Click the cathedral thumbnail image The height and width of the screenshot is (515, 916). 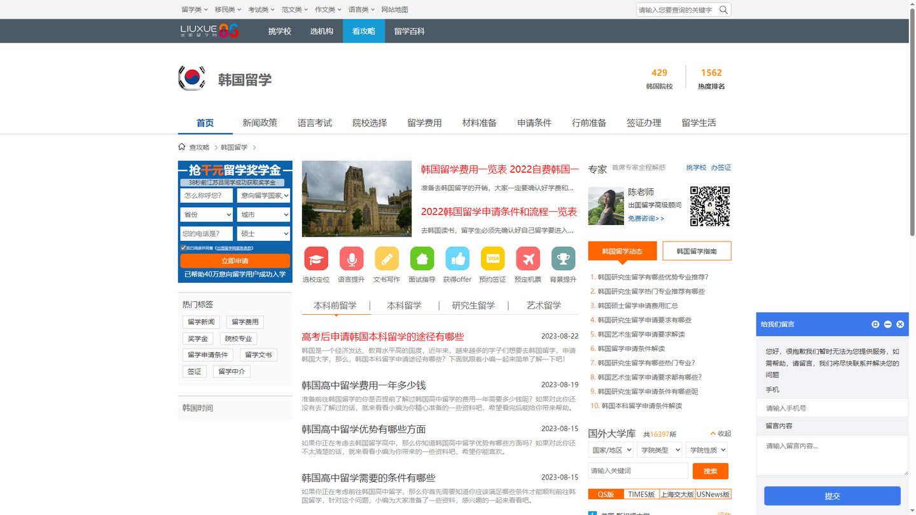tap(357, 198)
